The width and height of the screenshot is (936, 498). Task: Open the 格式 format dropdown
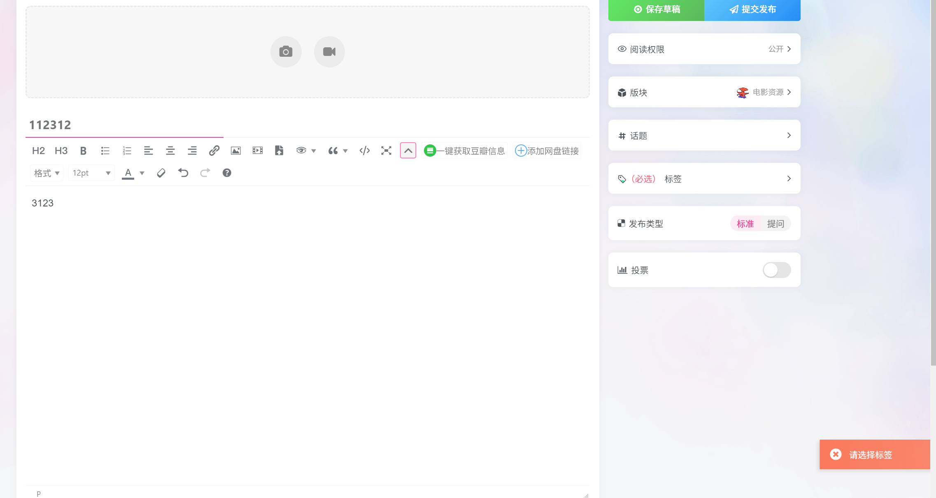(47, 173)
